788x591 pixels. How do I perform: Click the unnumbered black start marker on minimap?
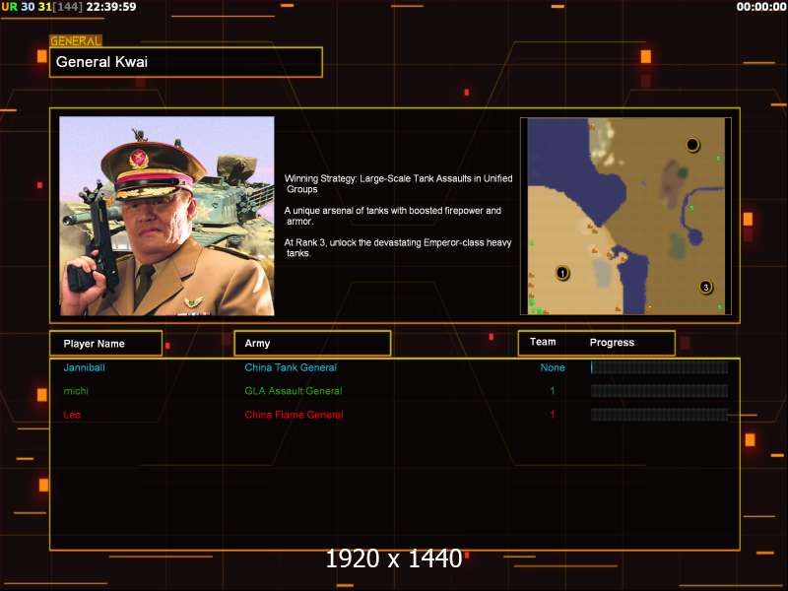692,145
